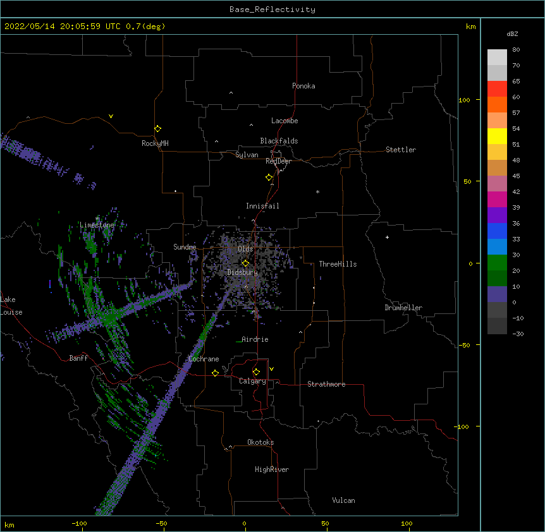
Task: Click the Strathmore label
Action: coord(326,384)
